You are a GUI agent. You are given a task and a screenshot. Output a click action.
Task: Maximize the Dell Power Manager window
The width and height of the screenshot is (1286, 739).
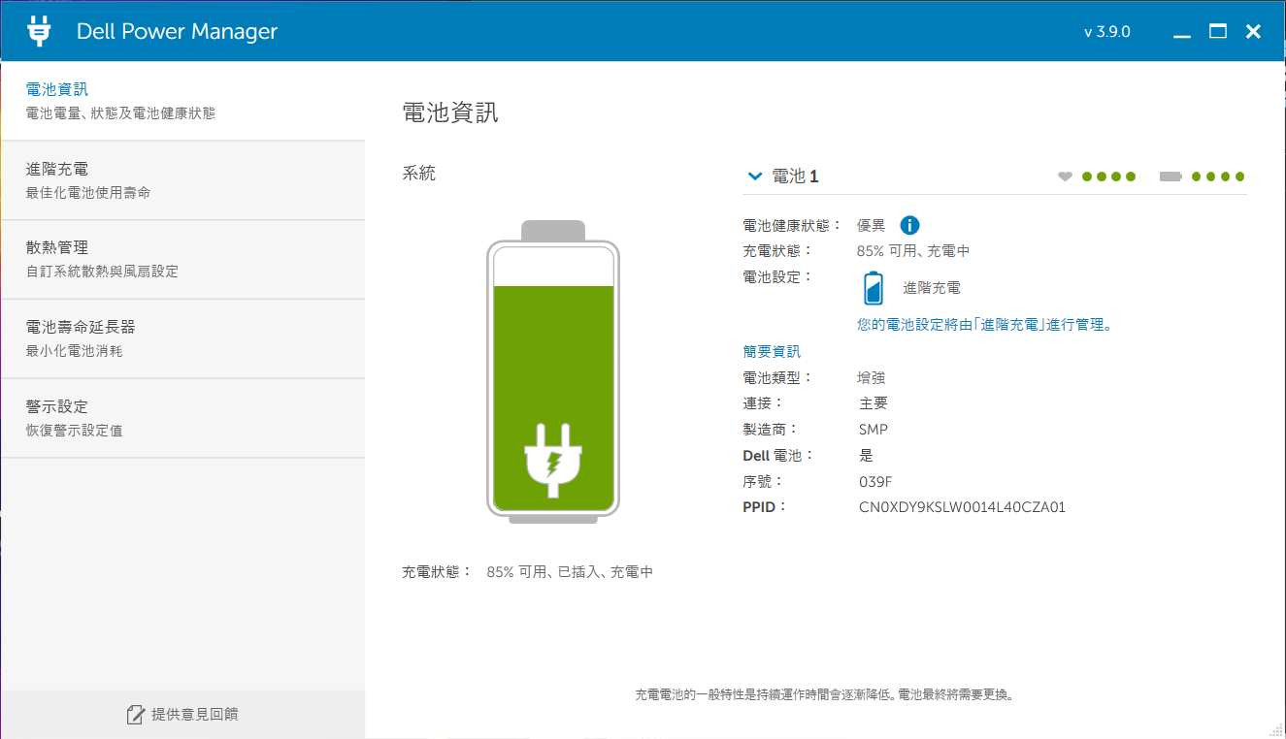tap(1217, 31)
